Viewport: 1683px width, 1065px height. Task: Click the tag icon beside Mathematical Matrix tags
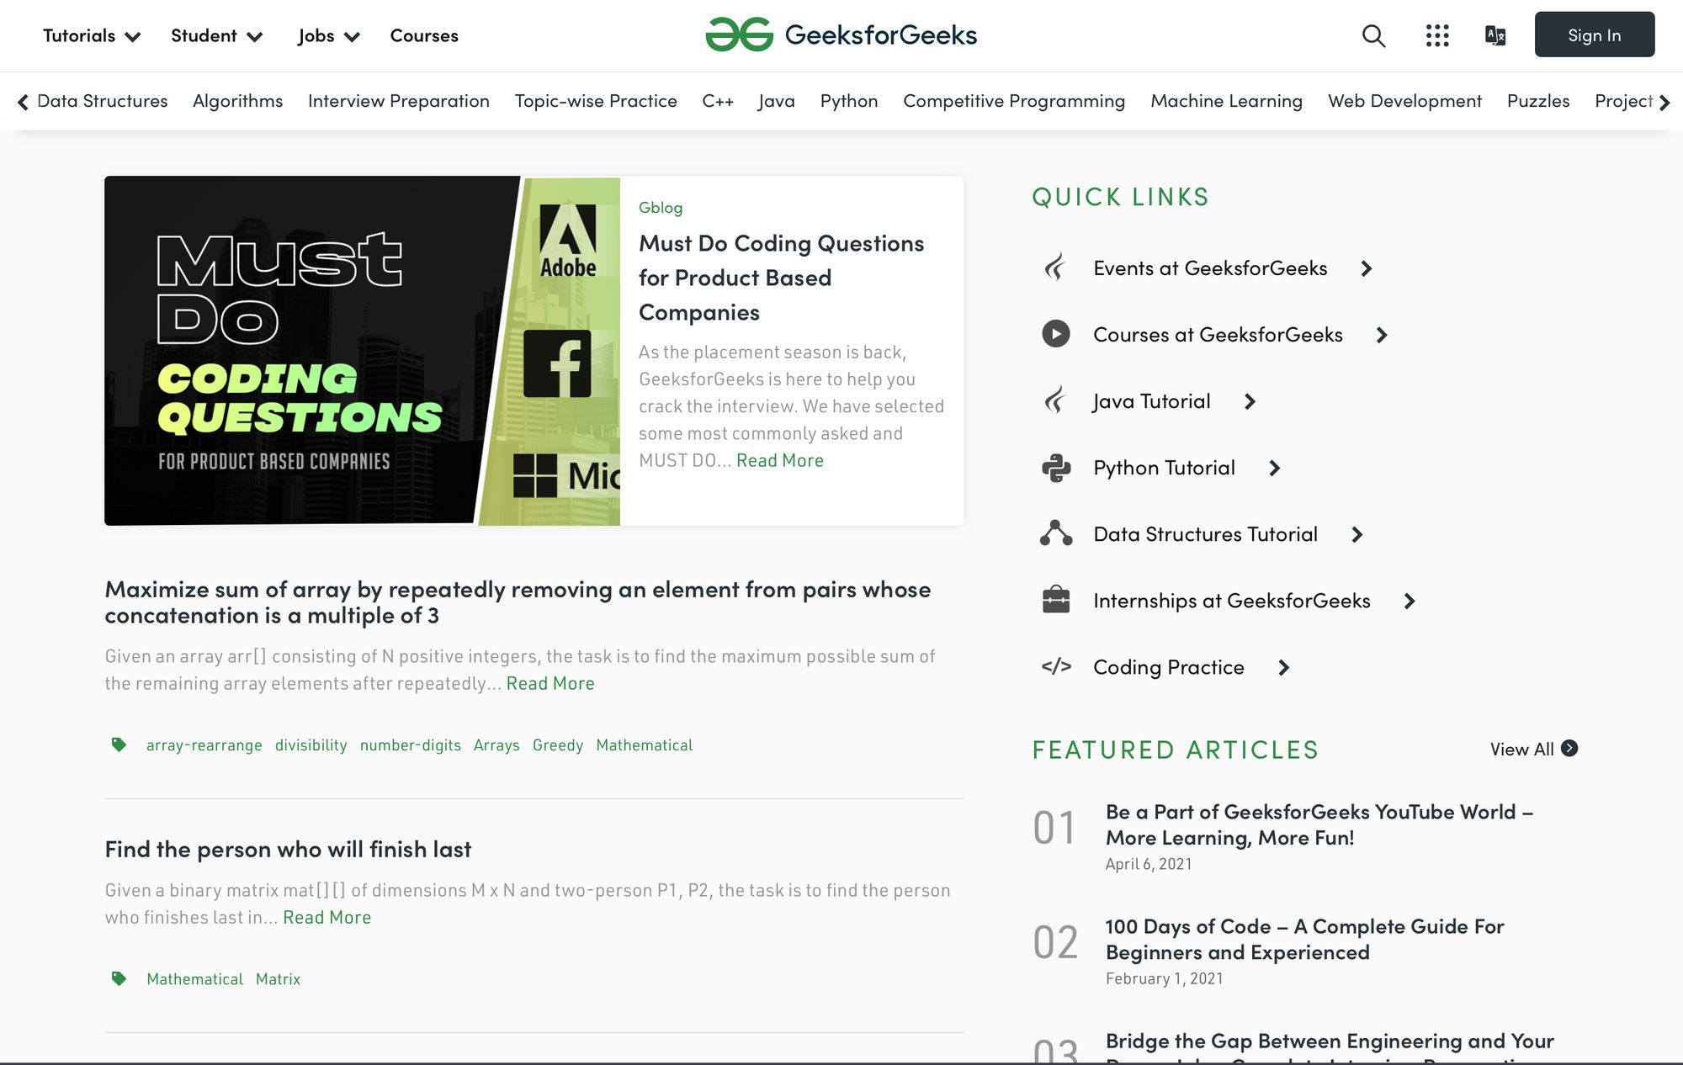point(119,978)
